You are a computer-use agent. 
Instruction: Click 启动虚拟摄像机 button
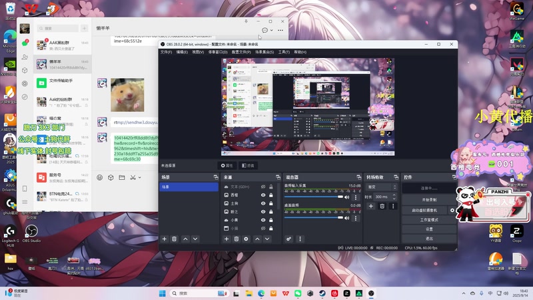425,210
